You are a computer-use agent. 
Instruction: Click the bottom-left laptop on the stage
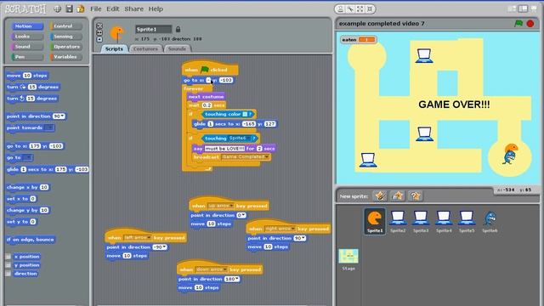click(x=368, y=161)
